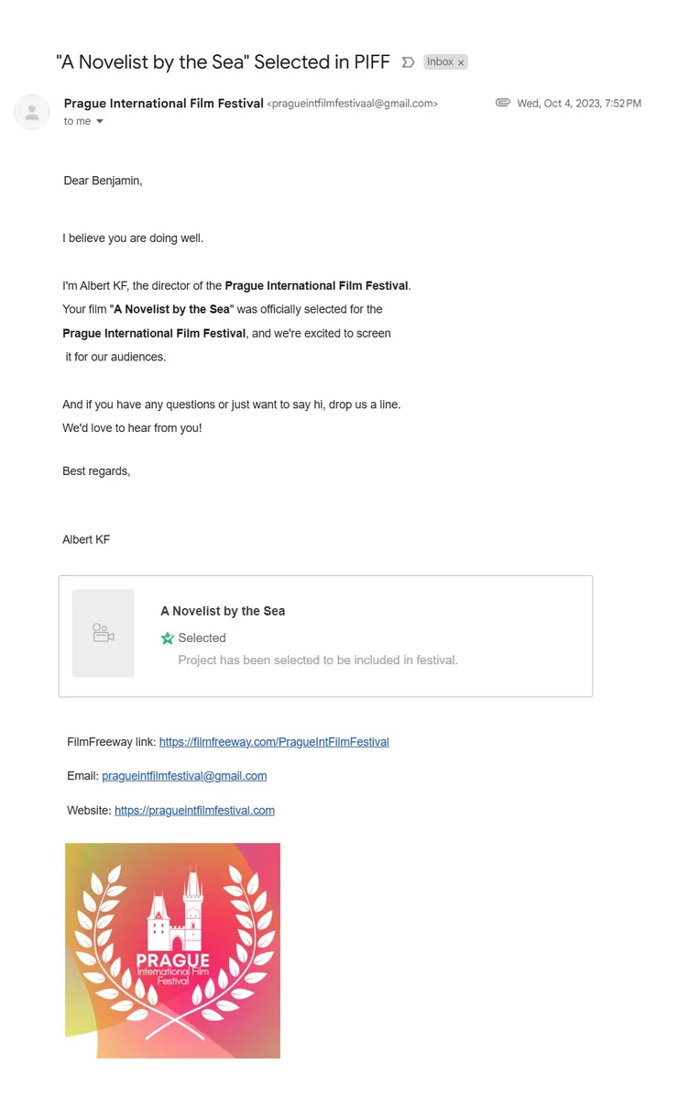The image size is (678, 1108).
Task: Click the email date Wed, Oct 4, 2023
Action: [x=578, y=104]
